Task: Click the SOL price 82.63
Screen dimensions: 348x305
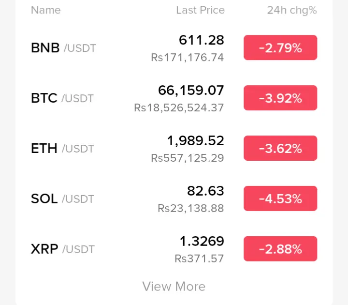Action: coord(205,191)
